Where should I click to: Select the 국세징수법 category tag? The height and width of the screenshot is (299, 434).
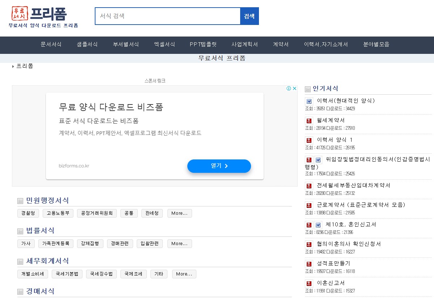[102, 274]
